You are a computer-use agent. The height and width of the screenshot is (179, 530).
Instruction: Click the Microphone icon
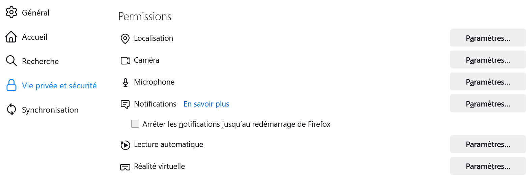pos(125,83)
